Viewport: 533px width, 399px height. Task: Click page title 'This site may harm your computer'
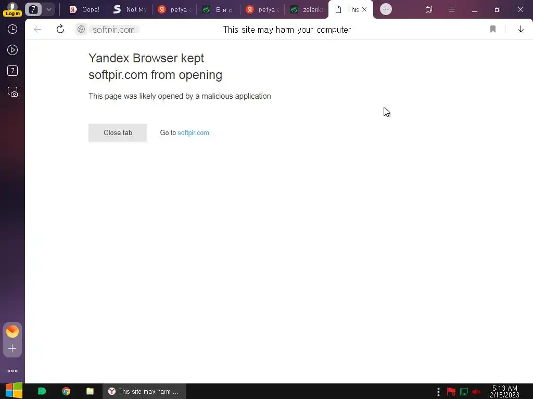[x=287, y=30]
